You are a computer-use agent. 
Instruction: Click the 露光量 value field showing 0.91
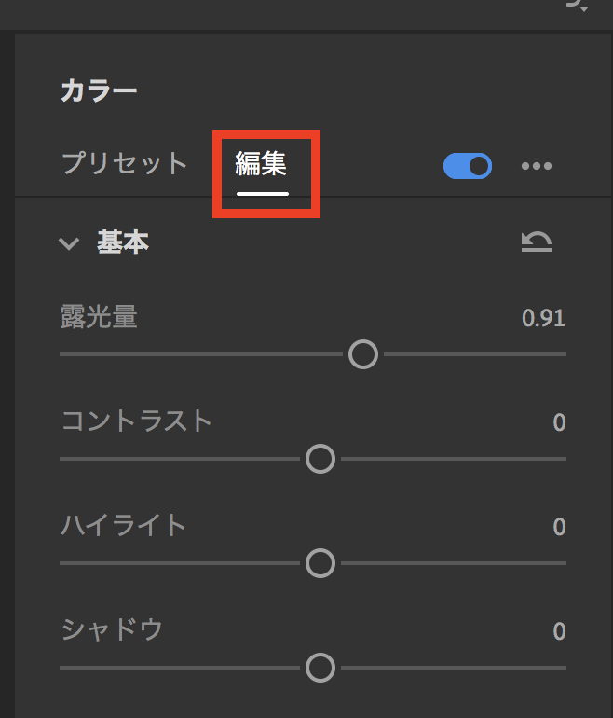pos(543,319)
